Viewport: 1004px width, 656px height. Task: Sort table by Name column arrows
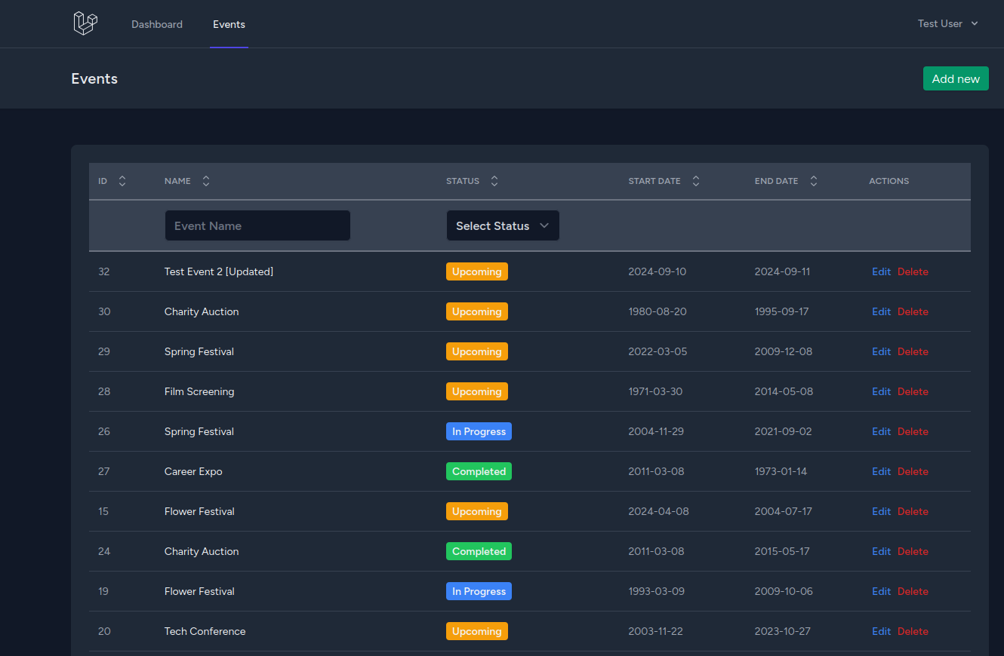pyautogui.click(x=206, y=181)
